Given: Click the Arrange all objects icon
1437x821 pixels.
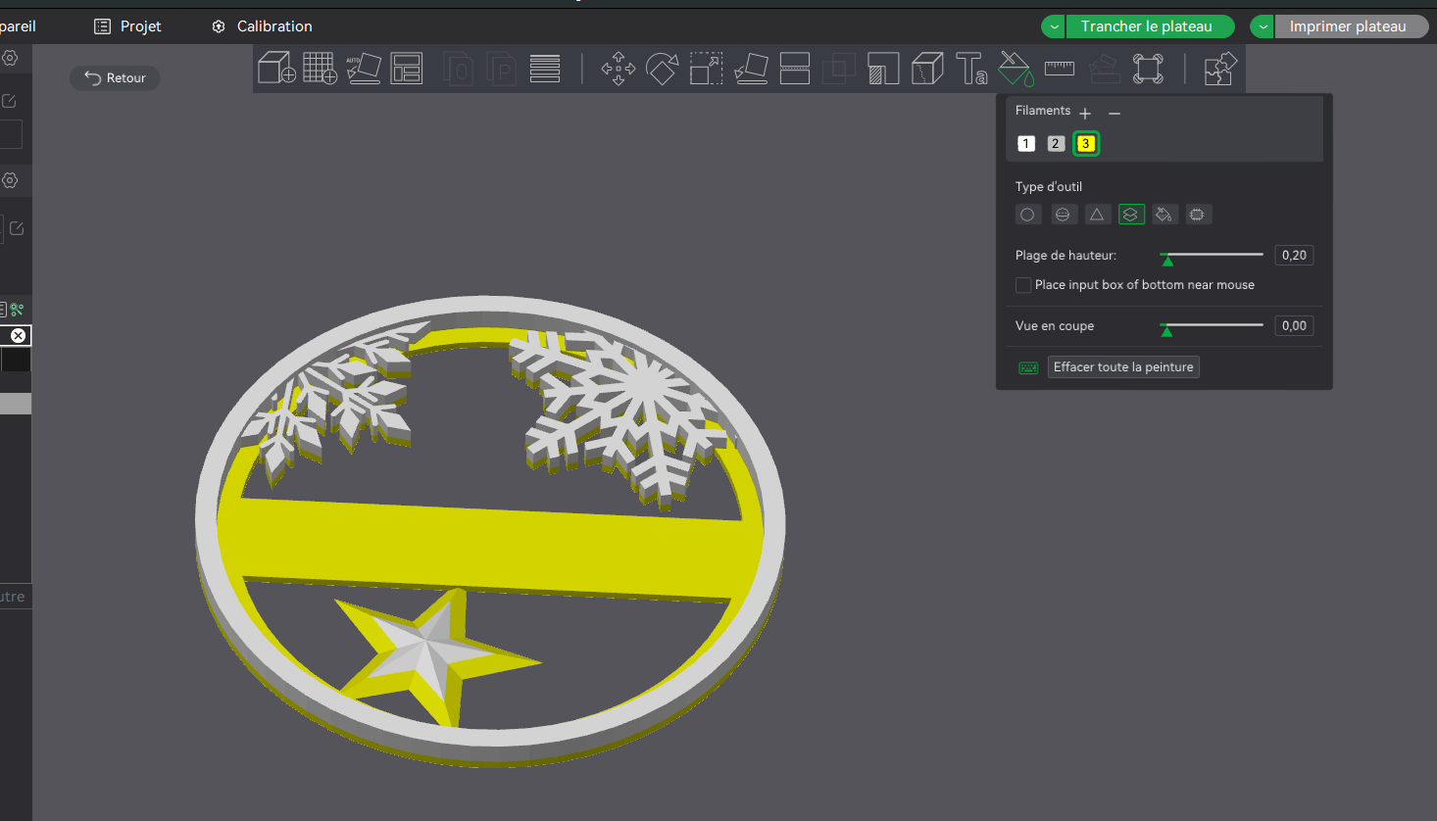Looking at the screenshot, I should click(x=406, y=69).
